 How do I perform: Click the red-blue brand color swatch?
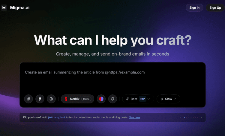tap(101, 99)
